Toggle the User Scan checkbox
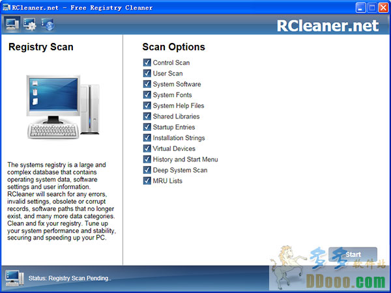This screenshot has width=391, height=293. pyautogui.click(x=147, y=73)
